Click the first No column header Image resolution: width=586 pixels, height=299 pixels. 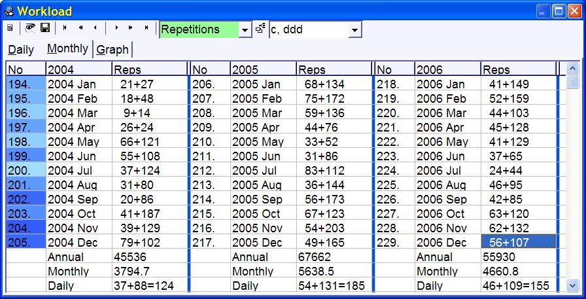pyautogui.click(x=26, y=69)
